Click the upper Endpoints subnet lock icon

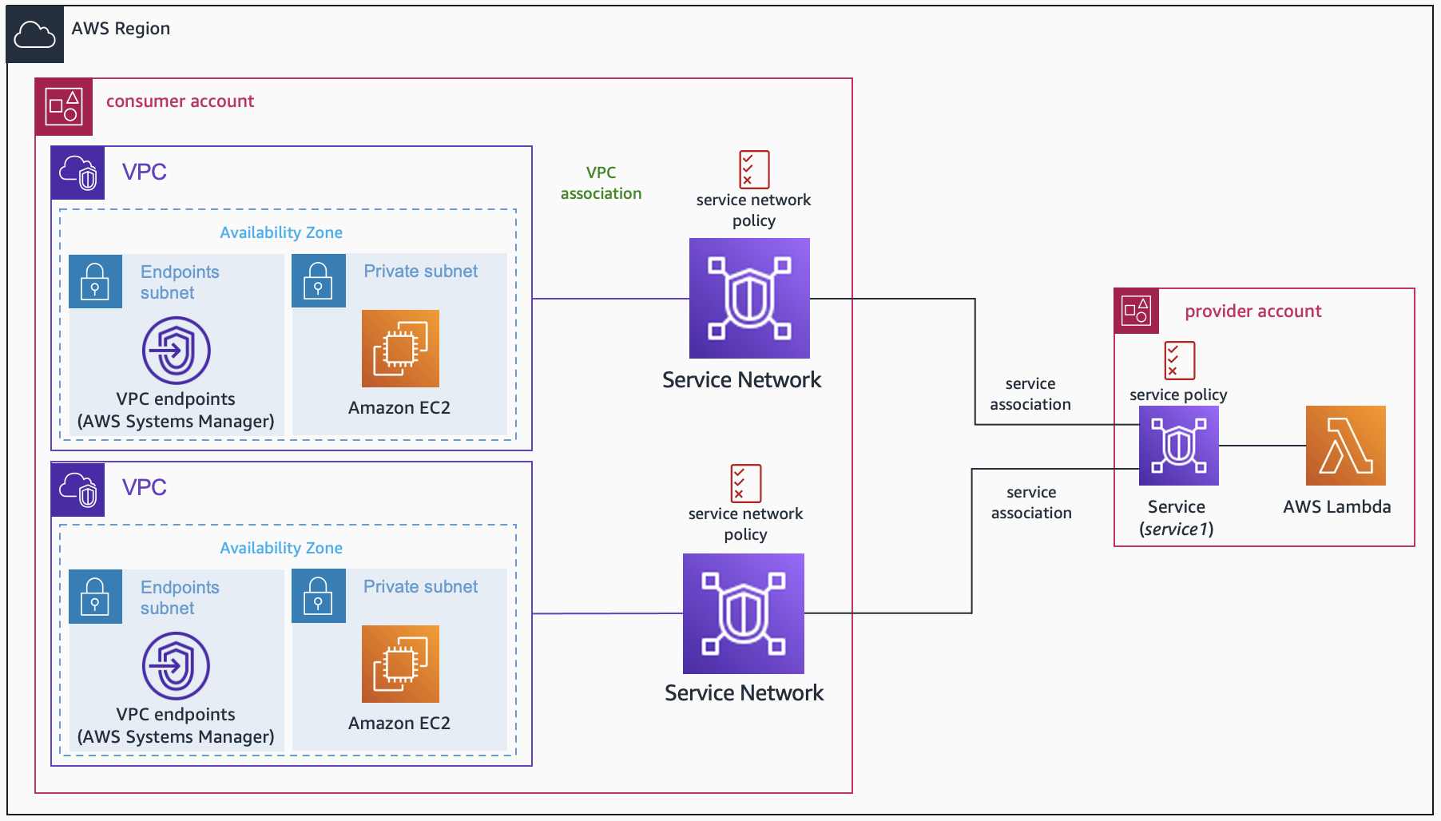(x=95, y=281)
